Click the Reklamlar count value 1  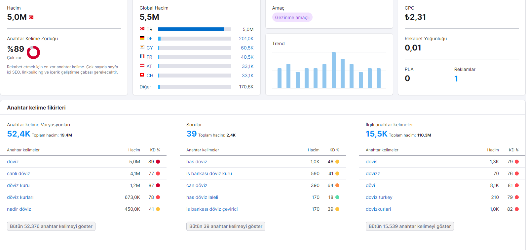pyautogui.click(x=456, y=78)
